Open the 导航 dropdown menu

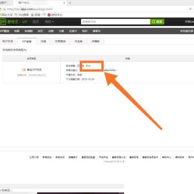point(49,22)
